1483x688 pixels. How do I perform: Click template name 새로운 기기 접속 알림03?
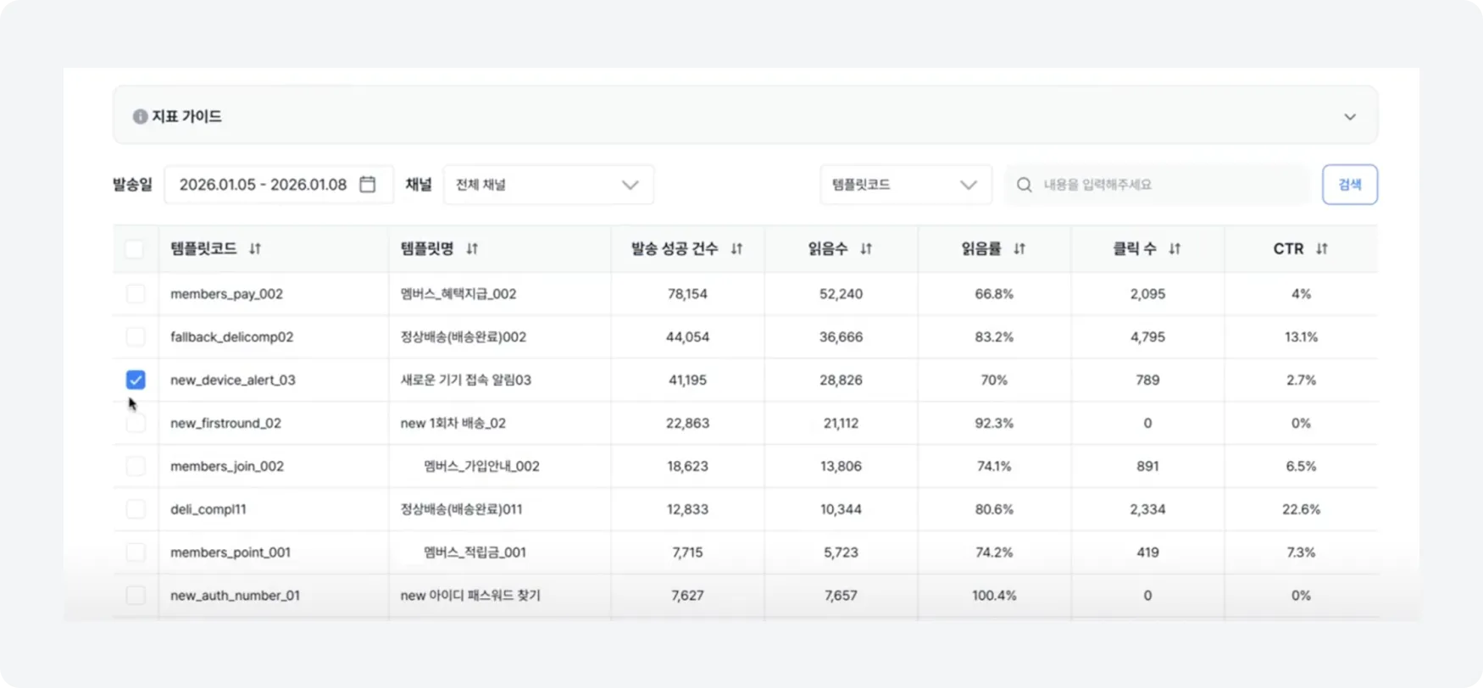(x=466, y=380)
